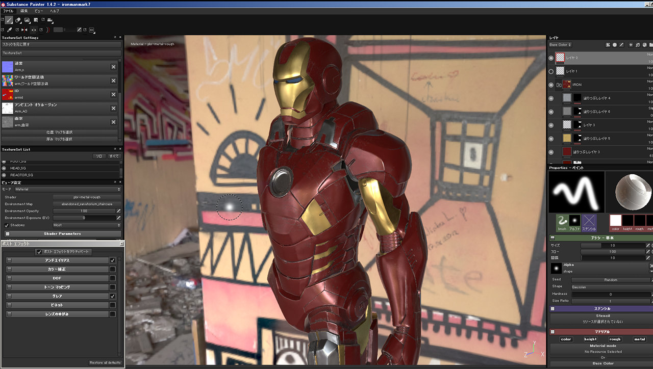Toggle lazy mouse icon
The height and width of the screenshot is (369, 653).
click(x=48, y=30)
